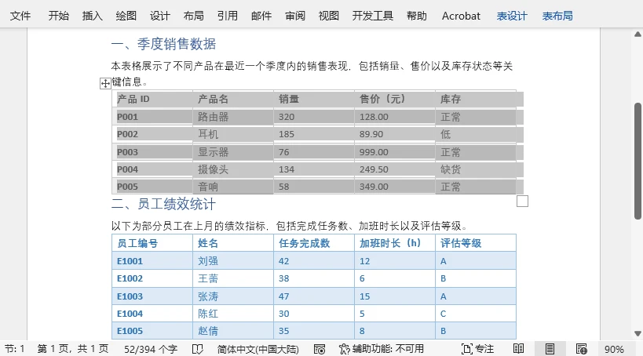Open the 视图 ribbon tab

click(329, 16)
